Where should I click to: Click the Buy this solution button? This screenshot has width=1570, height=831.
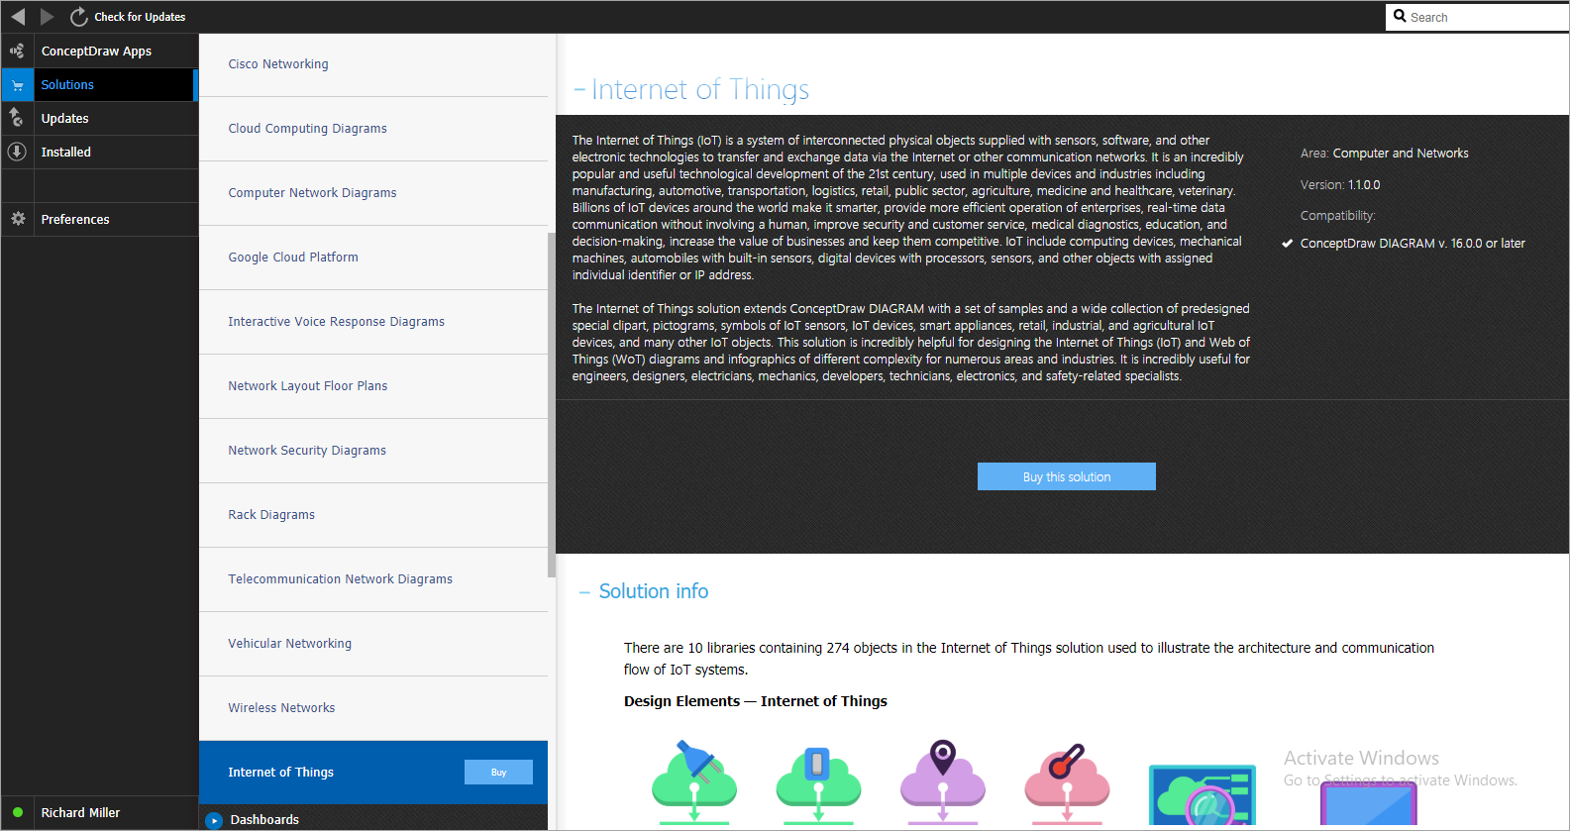(x=1067, y=476)
